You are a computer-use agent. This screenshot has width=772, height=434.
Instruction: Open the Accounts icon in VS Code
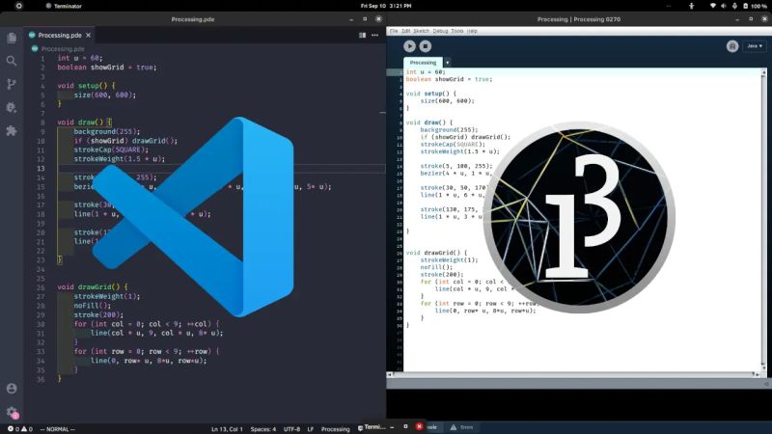[12, 389]
